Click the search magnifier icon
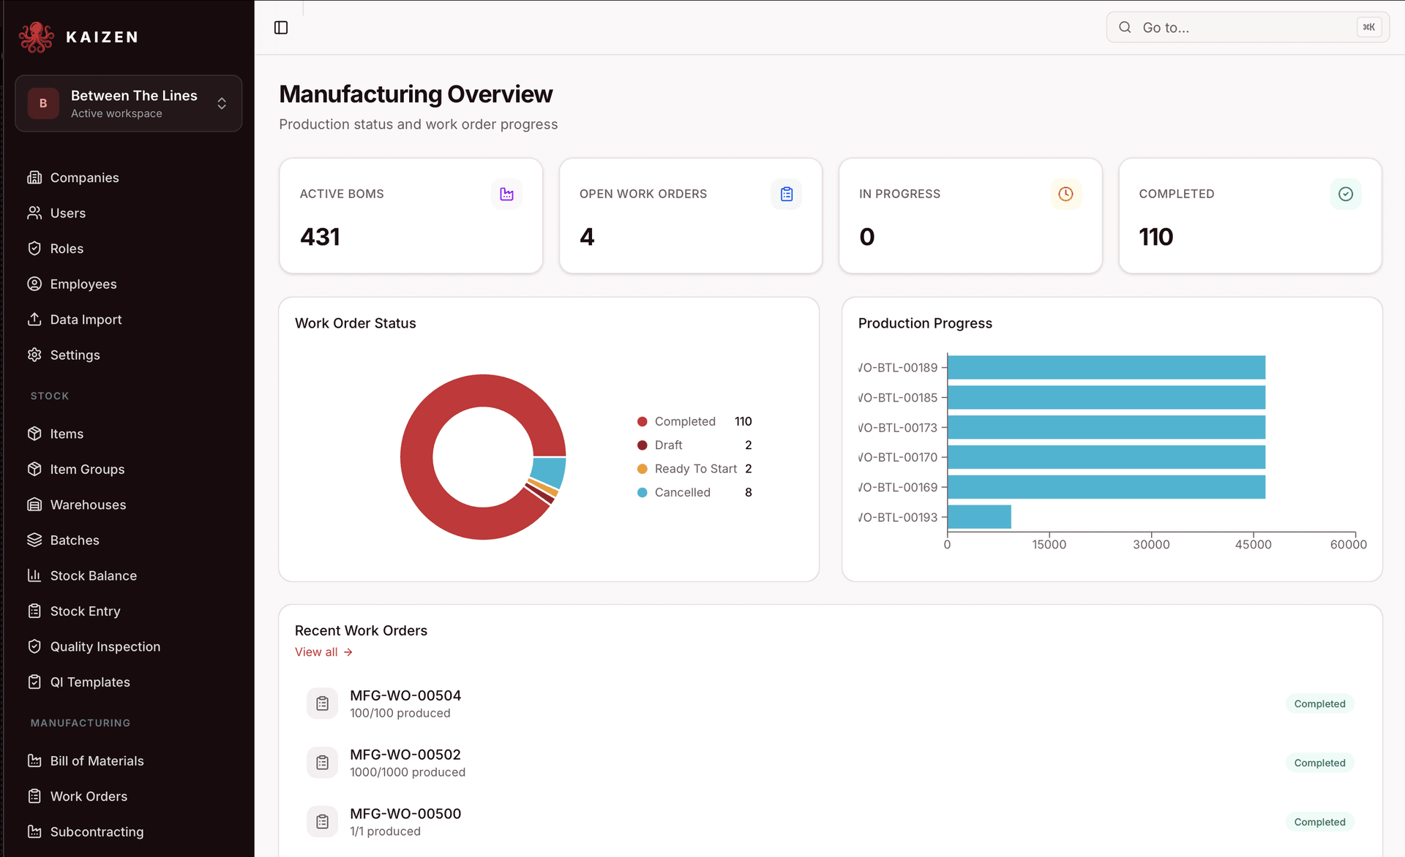1405x857 pixels. [1125, 28]
